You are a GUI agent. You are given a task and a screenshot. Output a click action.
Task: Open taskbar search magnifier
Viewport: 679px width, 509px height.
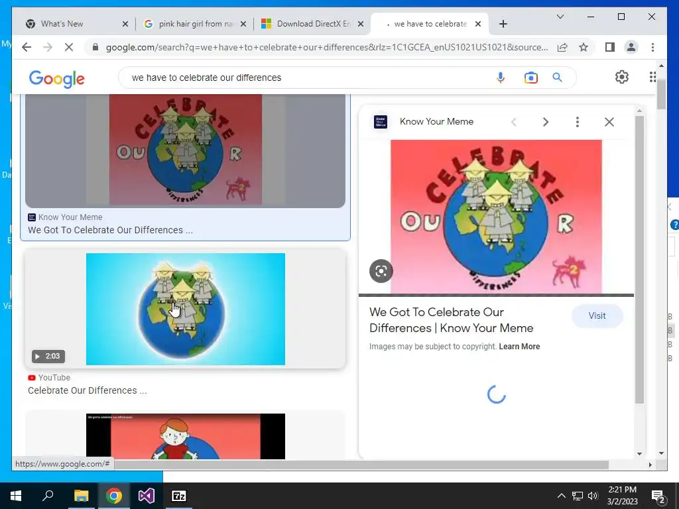(48, 496)
